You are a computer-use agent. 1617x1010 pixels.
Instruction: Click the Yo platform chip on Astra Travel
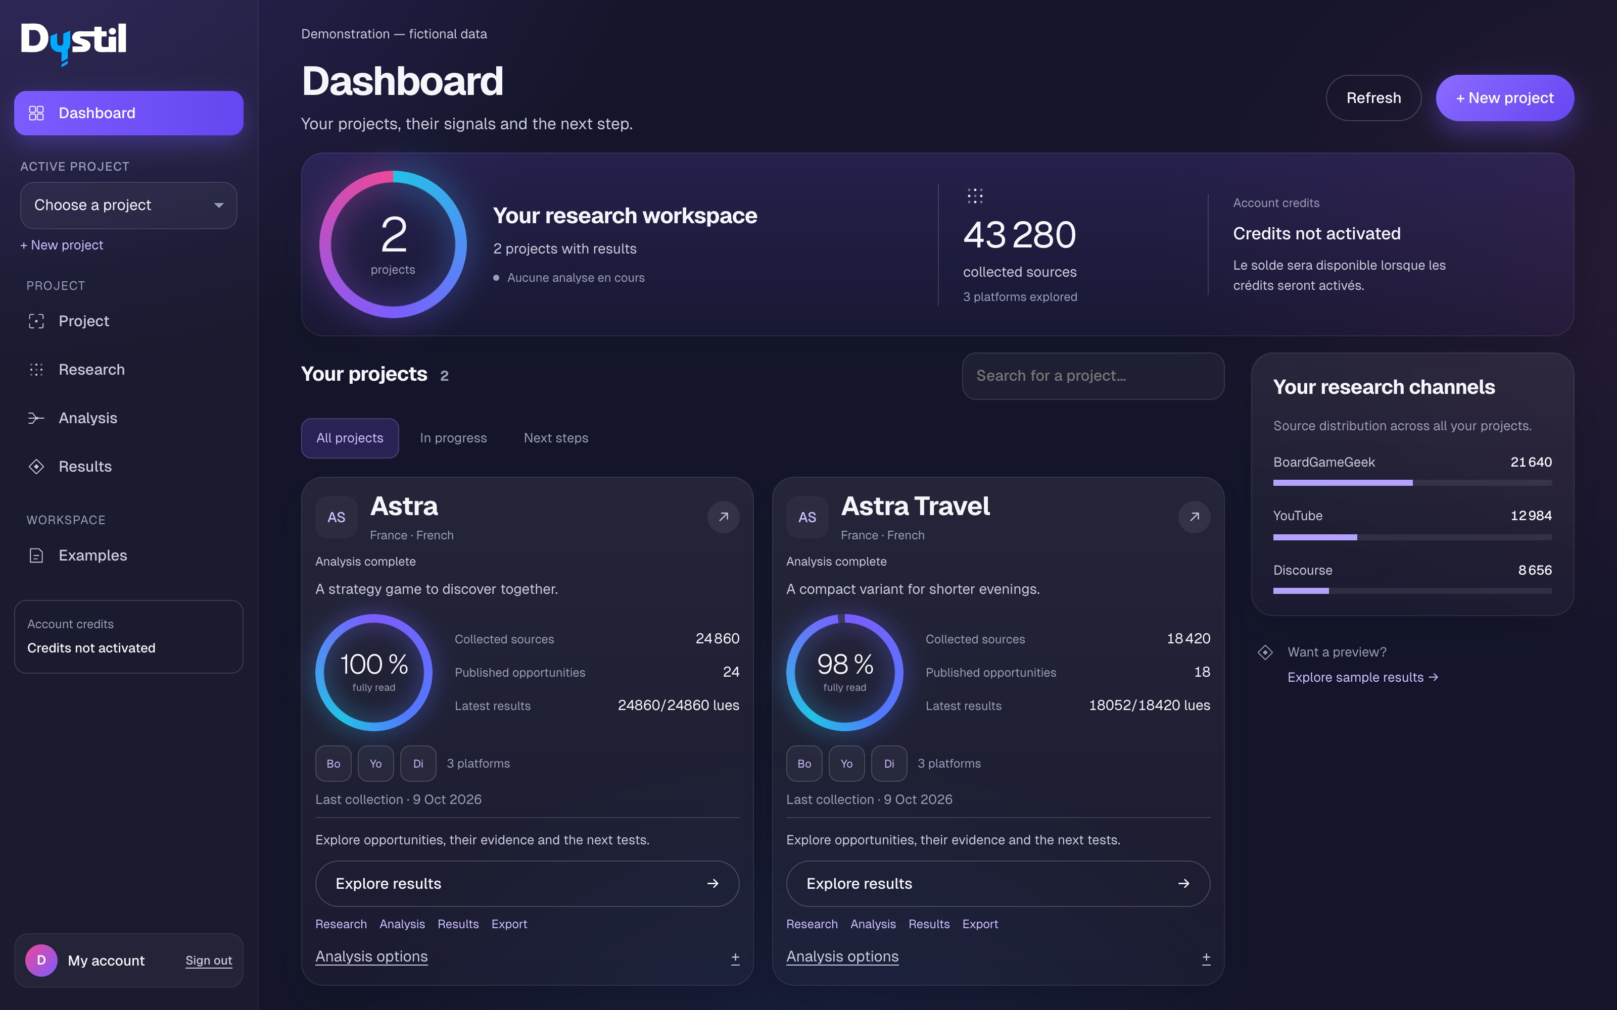pyautogui.click(x=846, y=764)
